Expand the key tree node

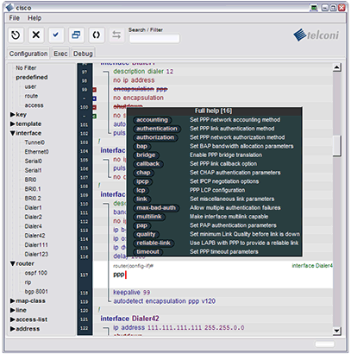(13, 115)
